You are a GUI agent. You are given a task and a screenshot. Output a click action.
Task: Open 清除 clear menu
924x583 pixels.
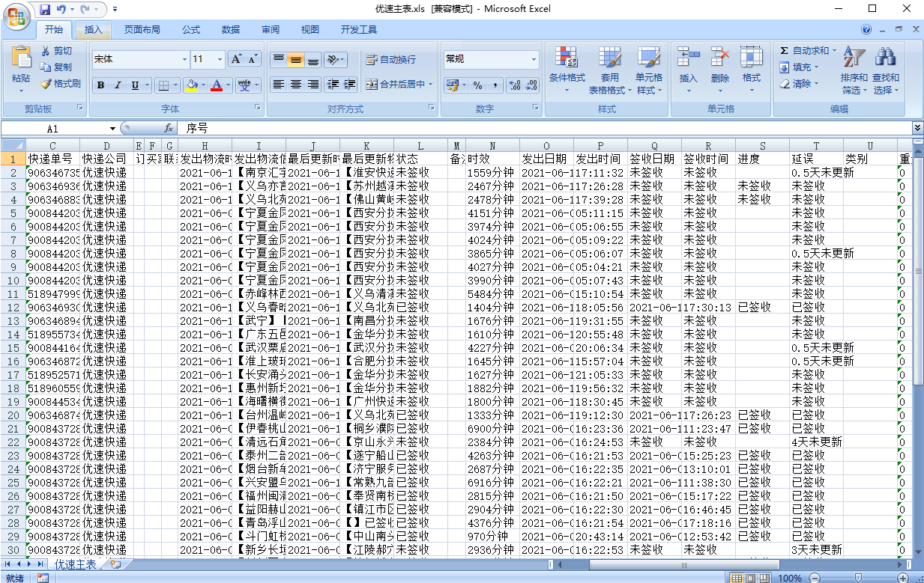pos(799,84)
